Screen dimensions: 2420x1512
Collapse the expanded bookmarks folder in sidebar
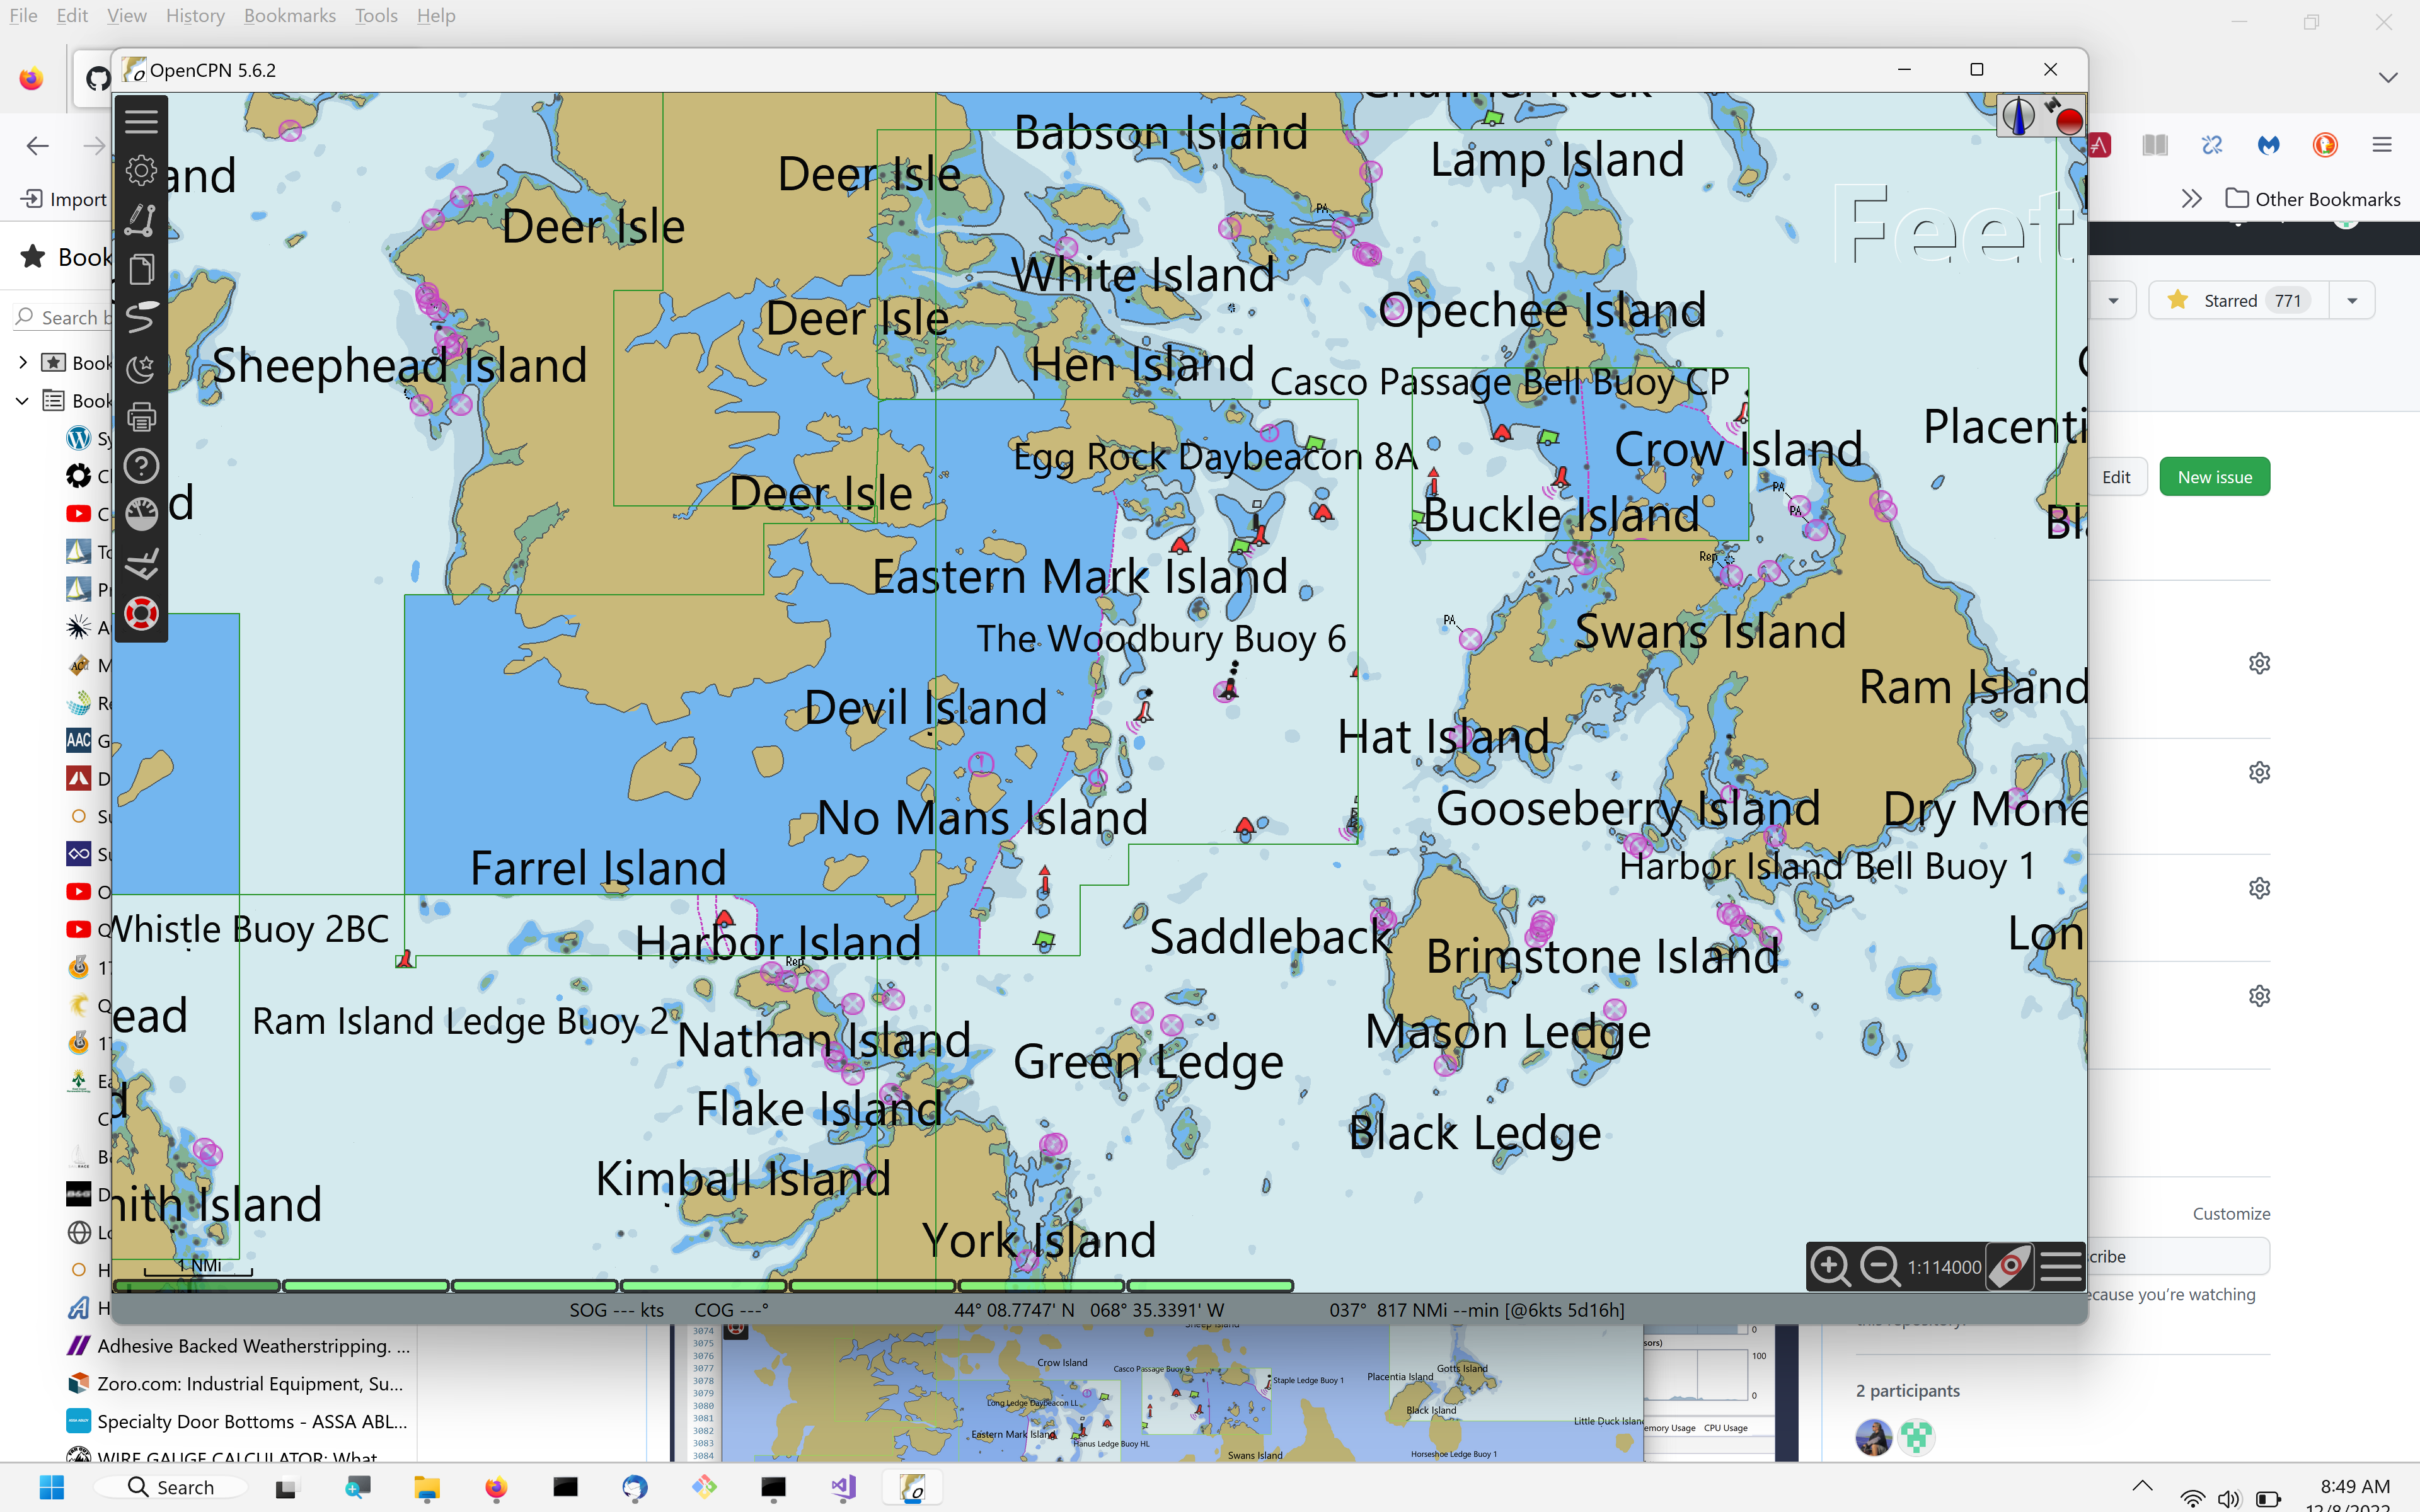(x=22, y=400)
